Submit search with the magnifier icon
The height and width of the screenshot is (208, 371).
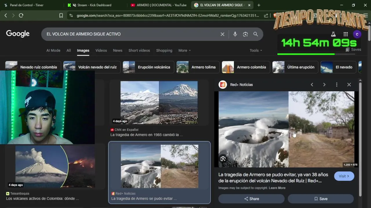tap(256, 34)
